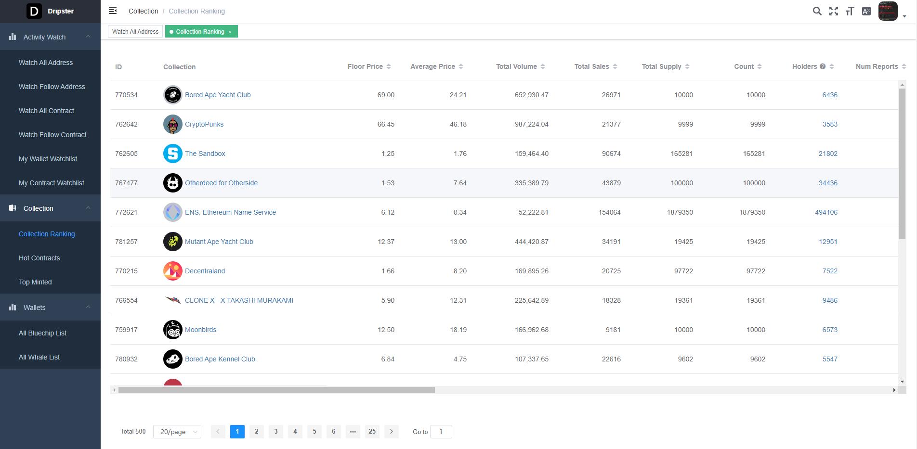Click the vertical table scrollbar
This screenshot has width=917, height=449.
[x=902, y=164]
